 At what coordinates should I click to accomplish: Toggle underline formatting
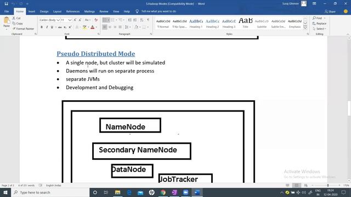(52, 27)
